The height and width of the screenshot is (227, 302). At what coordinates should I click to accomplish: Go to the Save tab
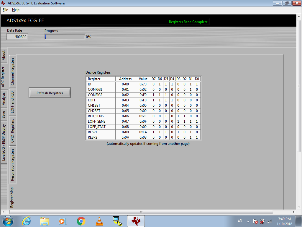point(4,114)
